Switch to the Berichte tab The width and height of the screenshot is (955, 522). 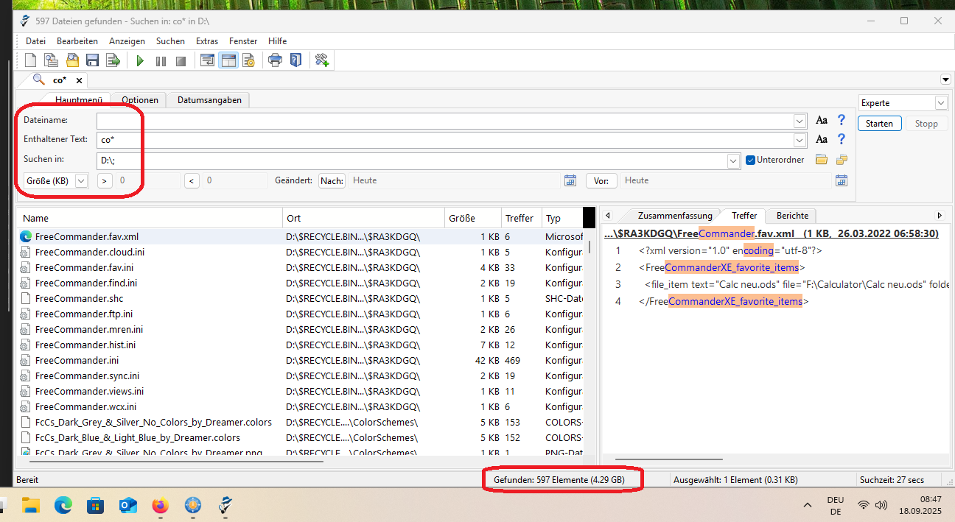click(x=792, y=216)
